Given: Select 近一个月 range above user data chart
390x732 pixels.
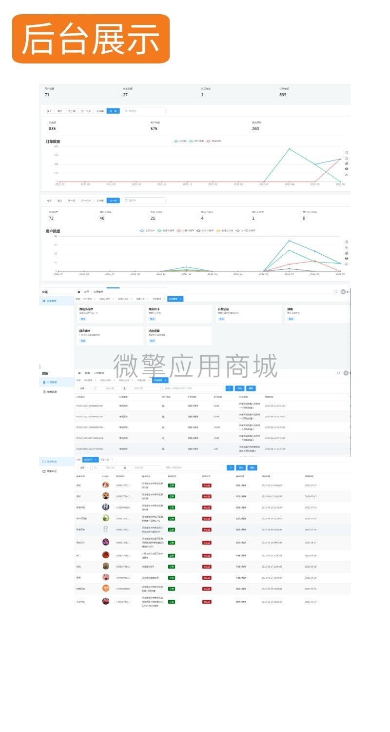Looking at the screenshot, I should (x=86, y=201).
